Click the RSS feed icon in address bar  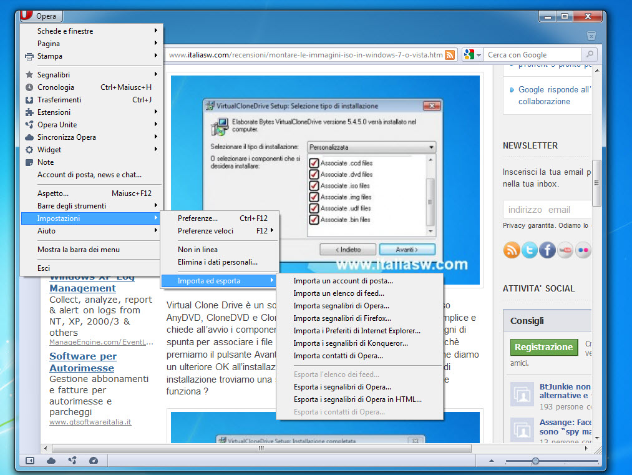click(x=450, y=55)
